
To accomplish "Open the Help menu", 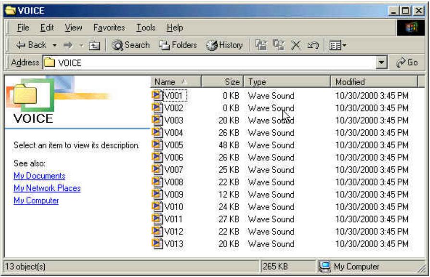I will 175,27.
